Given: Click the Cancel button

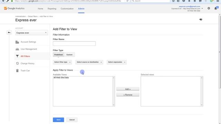Looking at the screenshot, I should click(x=72, y=120).
